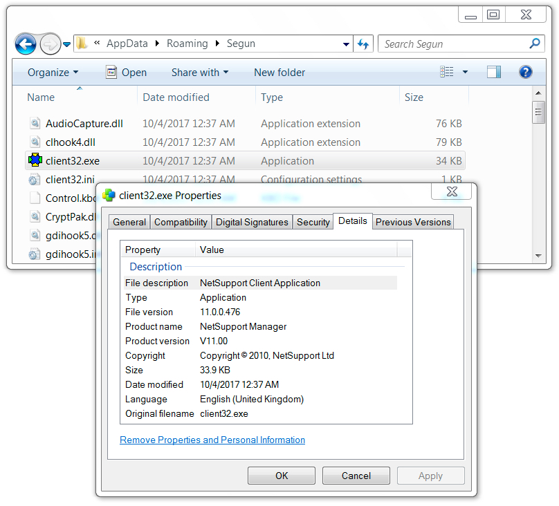Select the File version value 11.0.0.476
The width and height of the screenshot is (559, 506).
(x=220, y=312)
